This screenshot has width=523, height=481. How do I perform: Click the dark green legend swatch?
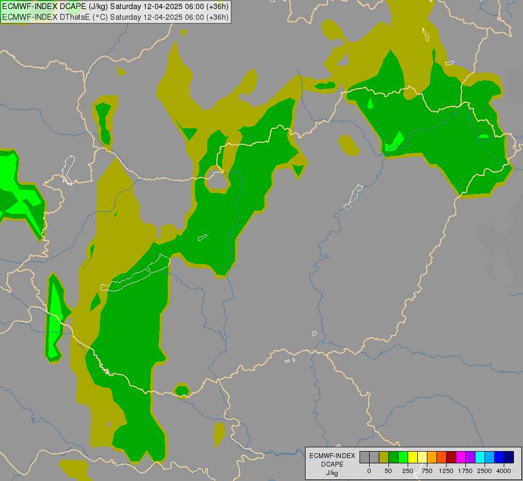click(x=394, y=457)
